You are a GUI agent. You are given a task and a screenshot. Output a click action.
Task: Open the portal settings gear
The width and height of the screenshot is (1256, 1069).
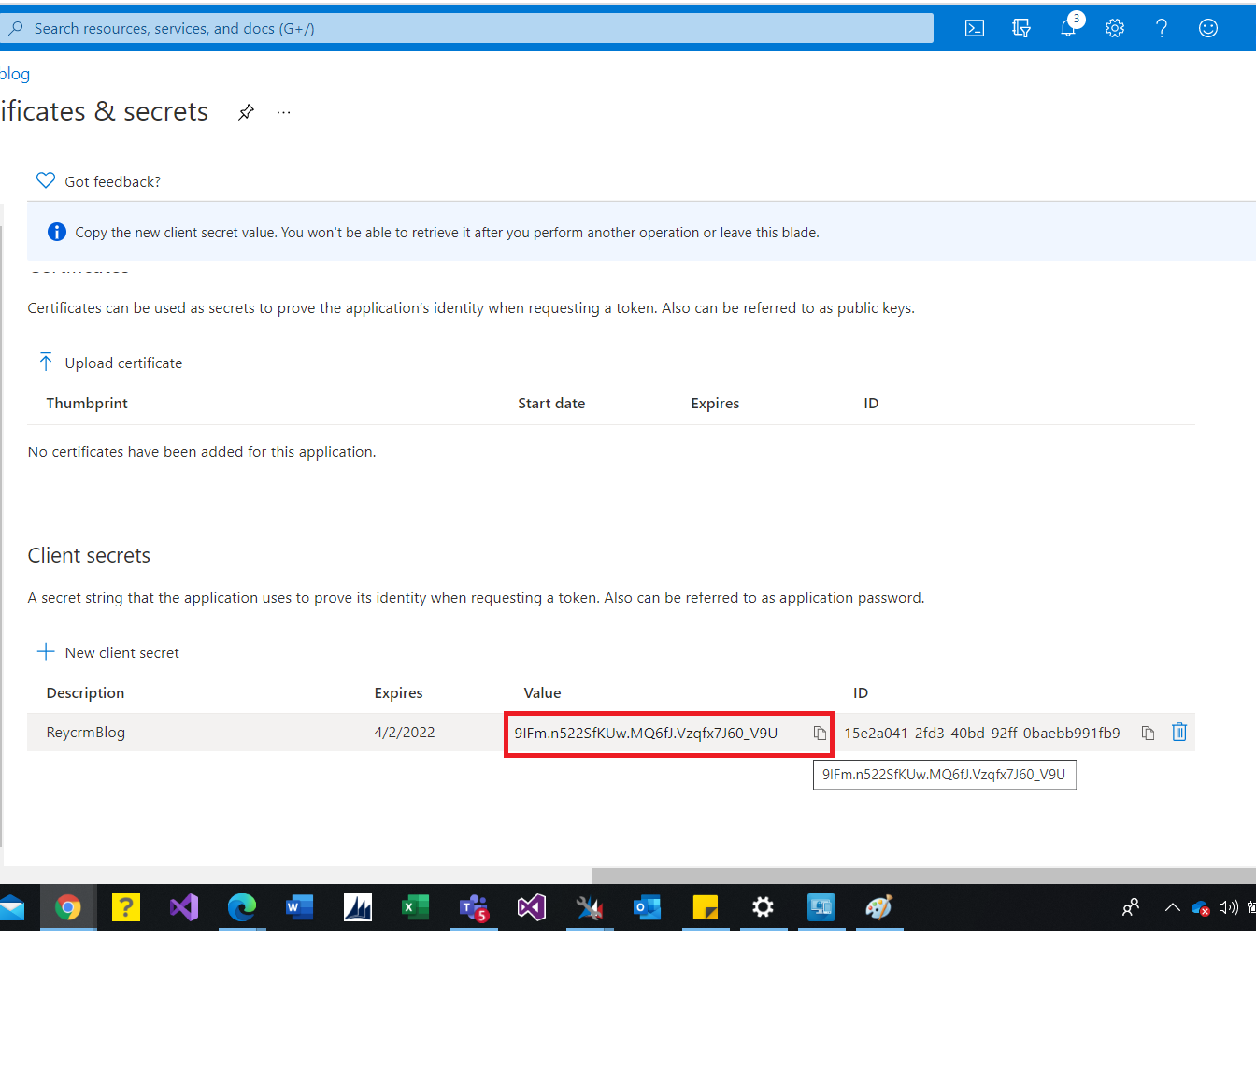1115,28
